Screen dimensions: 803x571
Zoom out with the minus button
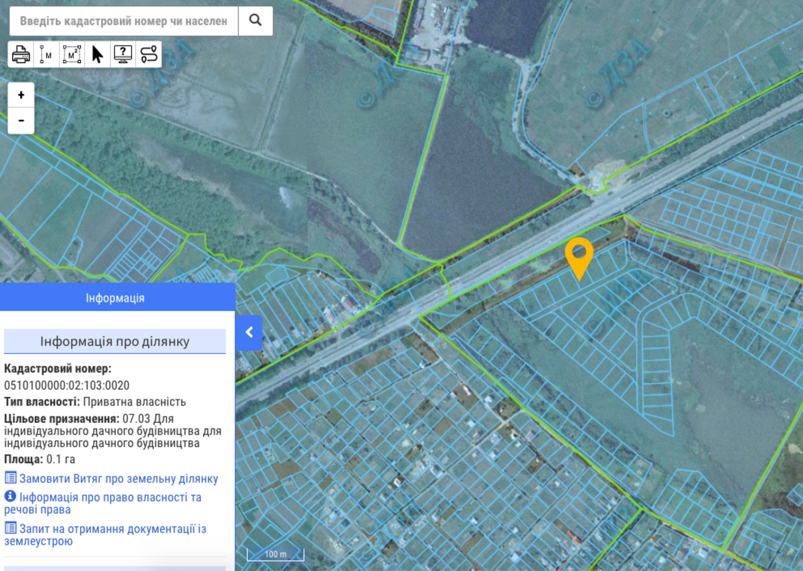coord(21,120)
